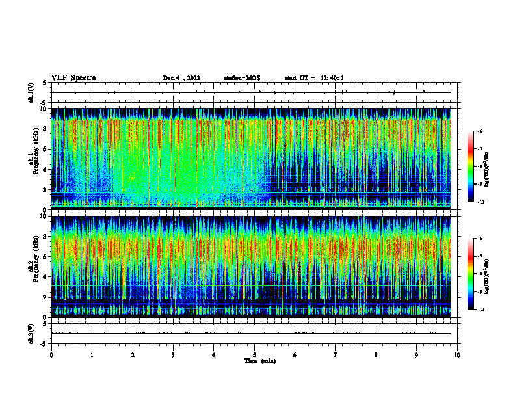Image resolution: width=515 pixels, height=398 pixels.
Task: Select the ch.2 colorbar log(PSD) label
Action: pos(487,277)
